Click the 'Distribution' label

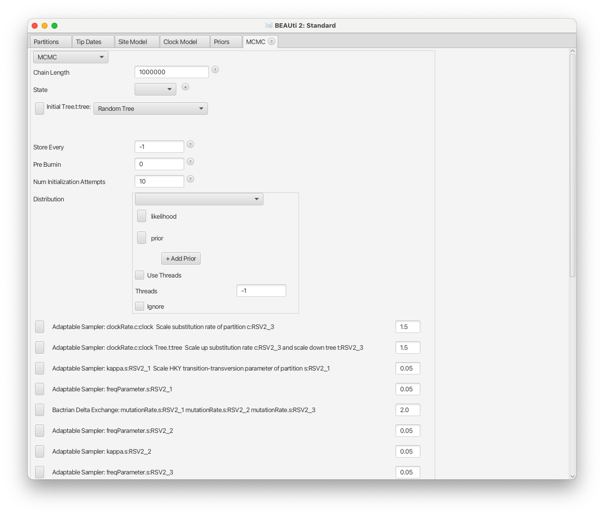point(49,199)
